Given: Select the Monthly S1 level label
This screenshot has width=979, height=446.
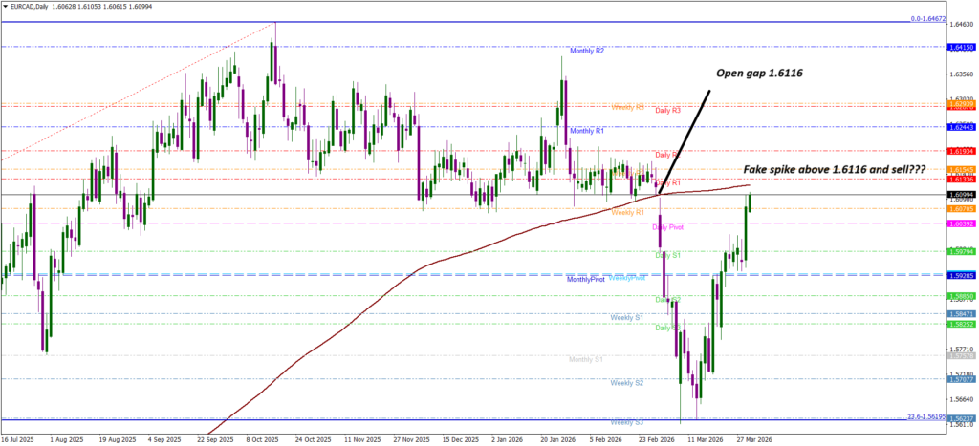Looking at the screenshot, I should pos(585,359).
